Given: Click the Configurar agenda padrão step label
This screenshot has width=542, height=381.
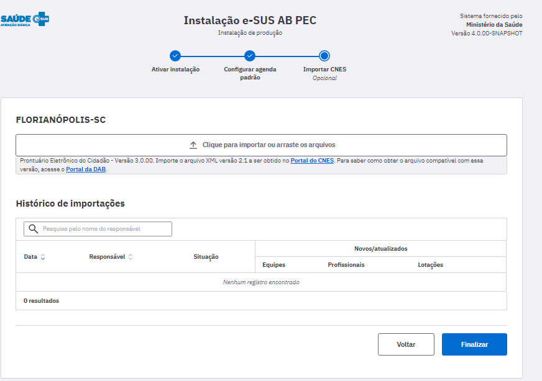Looking at the screenshot, I should pos(250,73).
